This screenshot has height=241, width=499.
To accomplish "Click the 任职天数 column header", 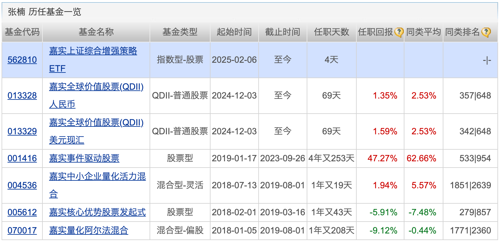I will coord(332,32).
